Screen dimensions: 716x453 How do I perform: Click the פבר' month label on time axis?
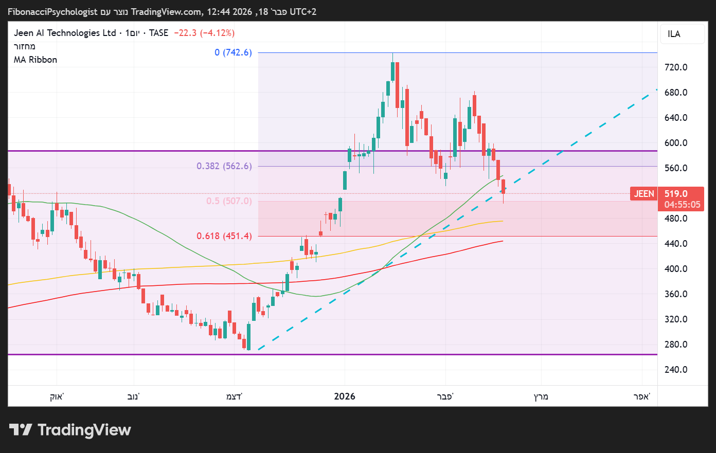(445, 396)
